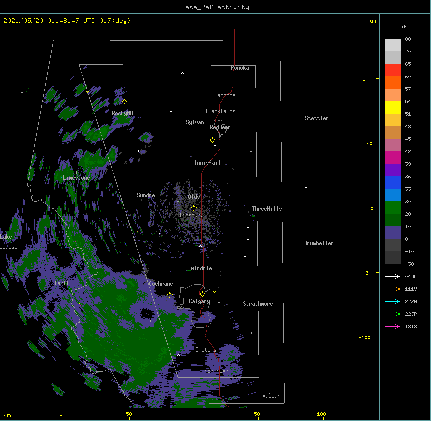Click the Base_Reflectivity title
This screenshot has width=431, height=421.
[x=215, y=7]
